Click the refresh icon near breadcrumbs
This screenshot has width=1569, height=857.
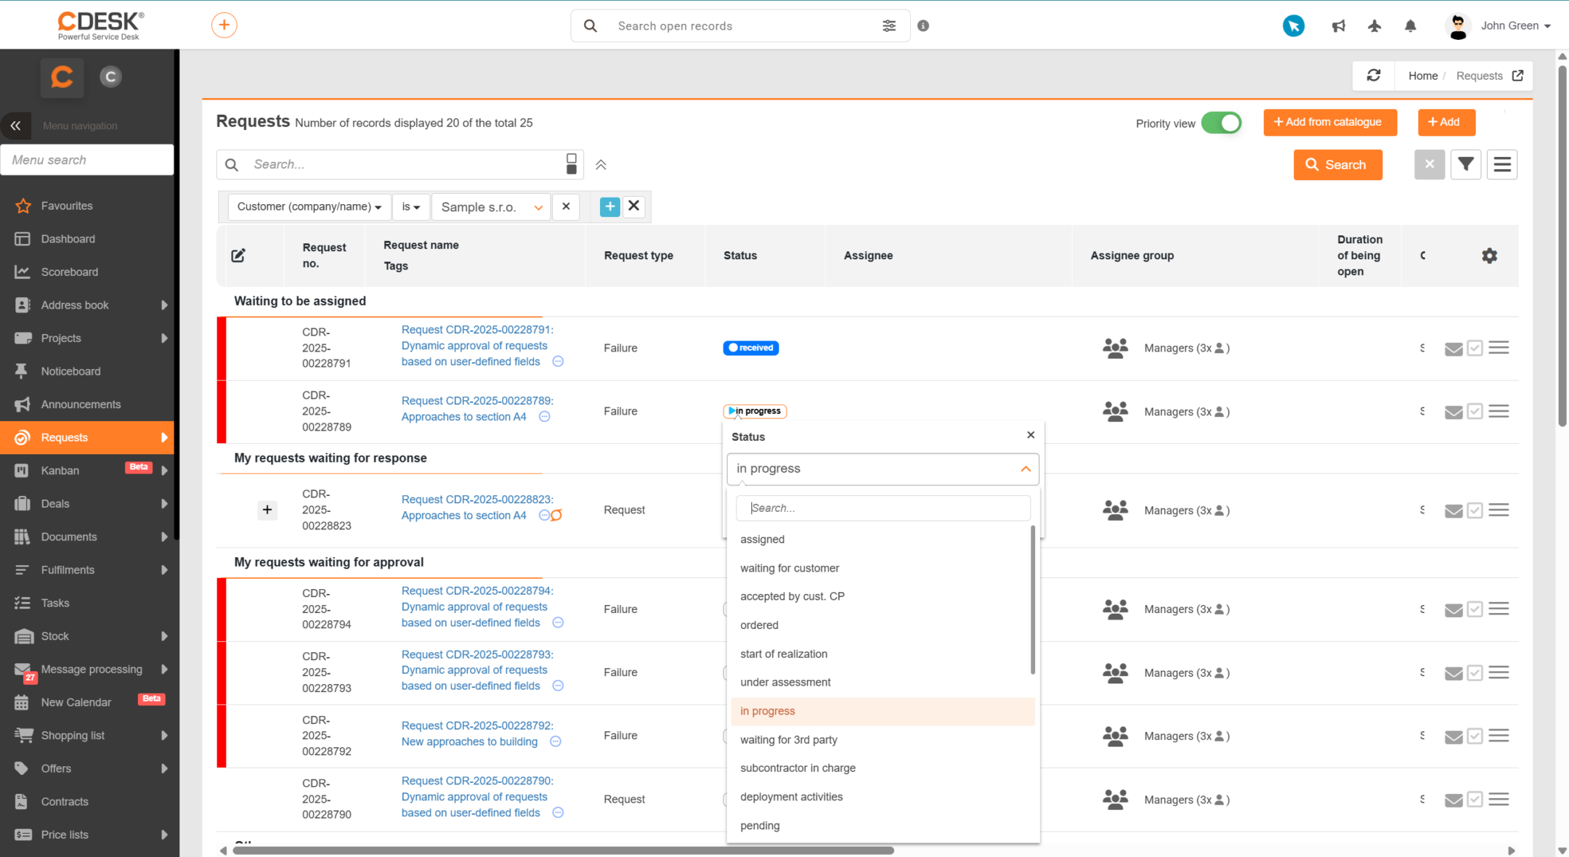pyautogui.click(x=1374, y=76)
